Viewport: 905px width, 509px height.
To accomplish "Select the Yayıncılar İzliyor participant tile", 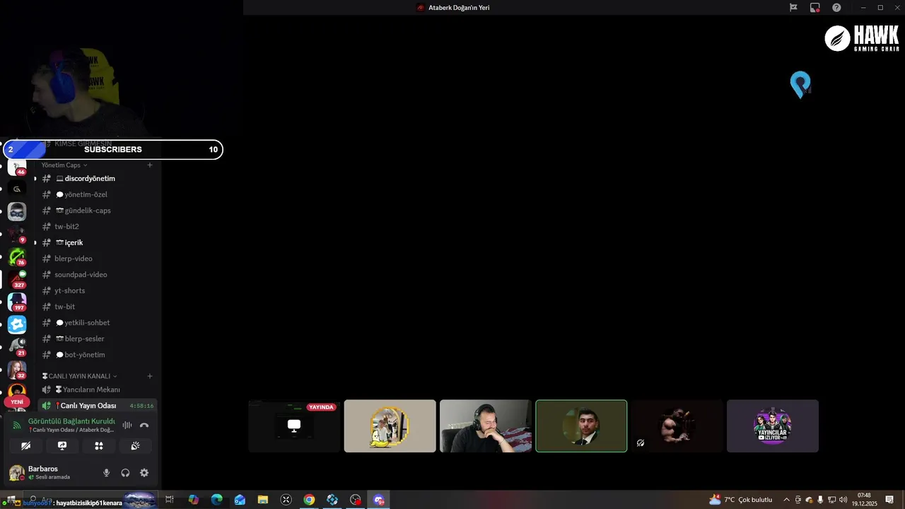I will (773, 426).
